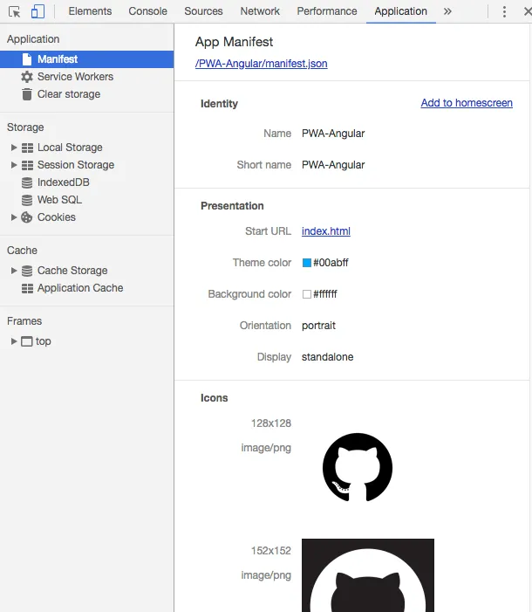Expand the Session Storage tree arrow

[14, 165]
